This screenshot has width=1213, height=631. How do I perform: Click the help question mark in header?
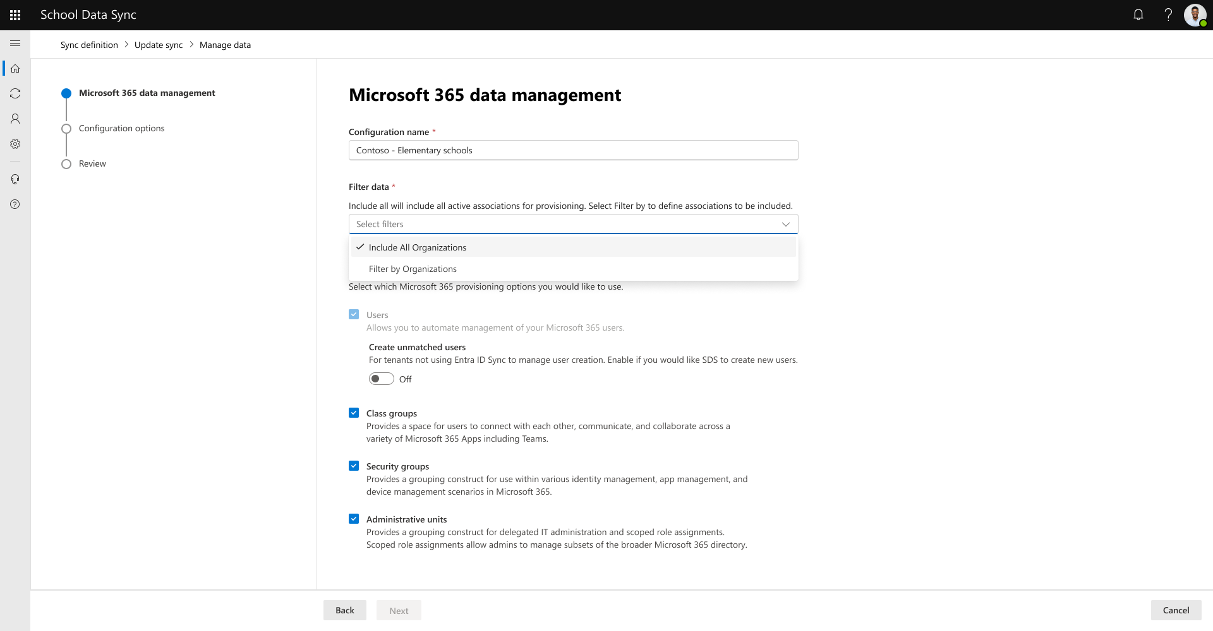[x=1168, y=15]
